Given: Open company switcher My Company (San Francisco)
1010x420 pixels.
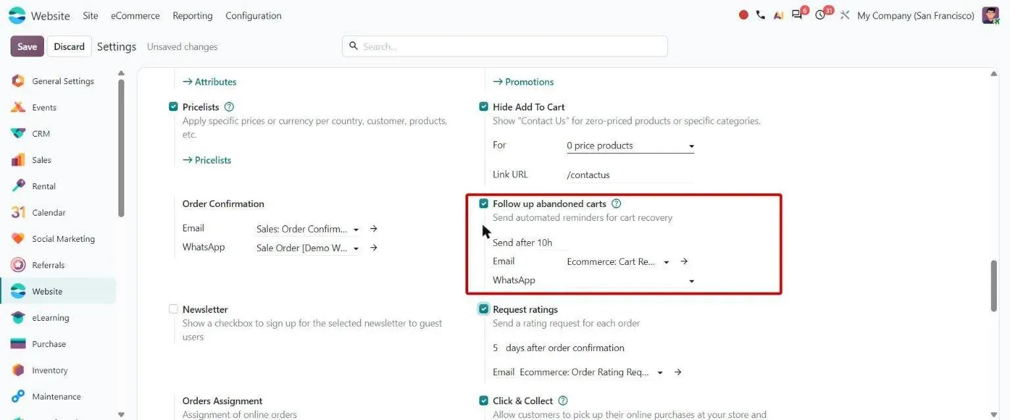Looking at the screenshot, I should coord(915,15).
